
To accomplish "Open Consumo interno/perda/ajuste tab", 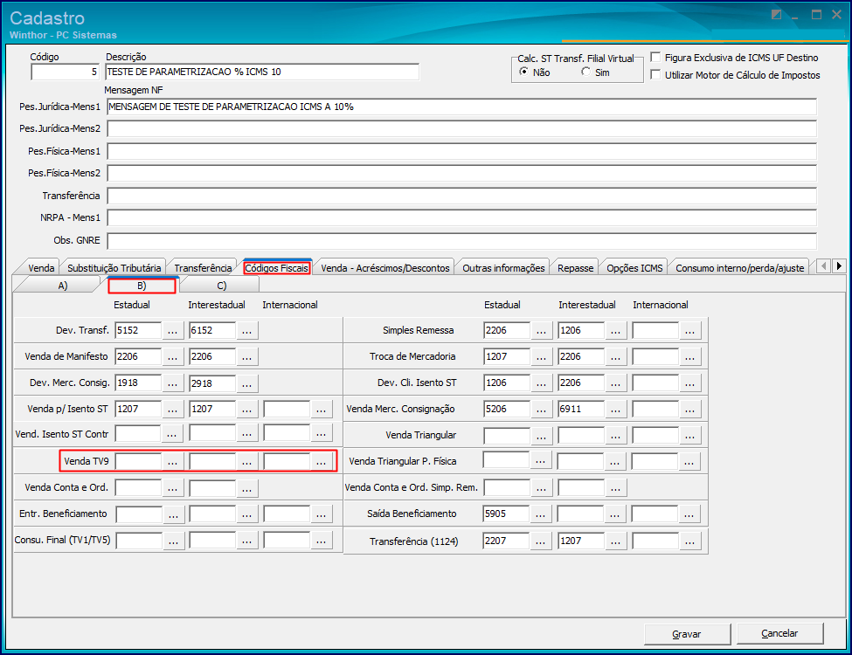I will point(739,268).
